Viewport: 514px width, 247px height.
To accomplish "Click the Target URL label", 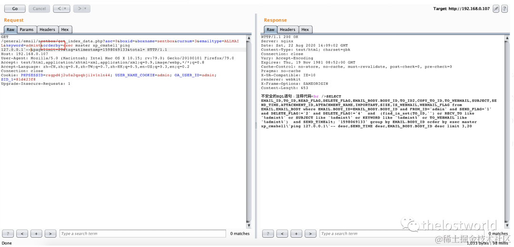I will point(462,9).
